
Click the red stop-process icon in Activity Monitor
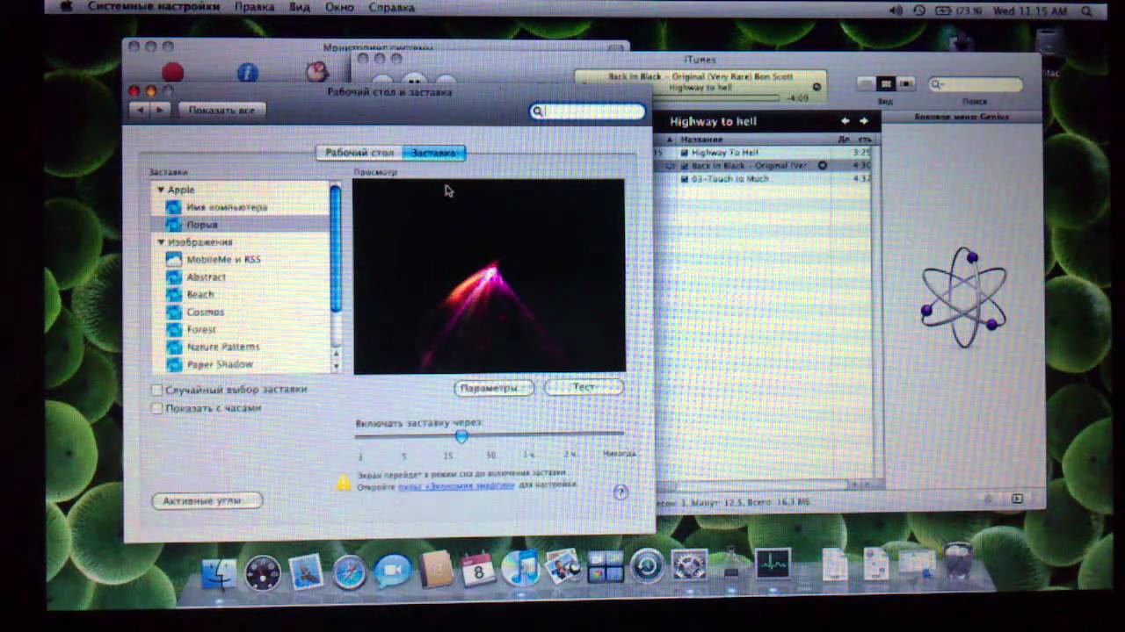pos(173,73)
